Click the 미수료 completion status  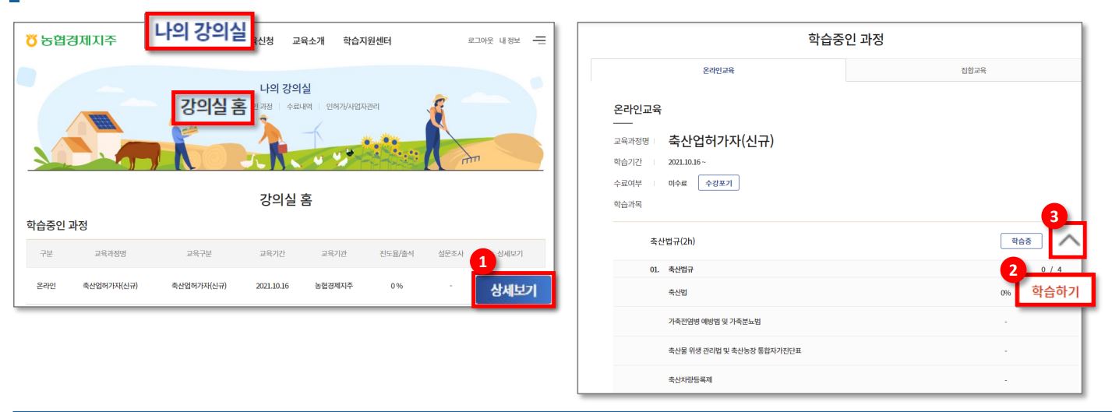point(679,183)
